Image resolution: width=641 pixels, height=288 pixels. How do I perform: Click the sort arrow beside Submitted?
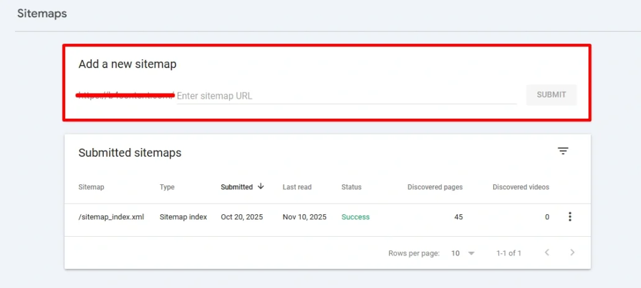[x=261, y=187]
